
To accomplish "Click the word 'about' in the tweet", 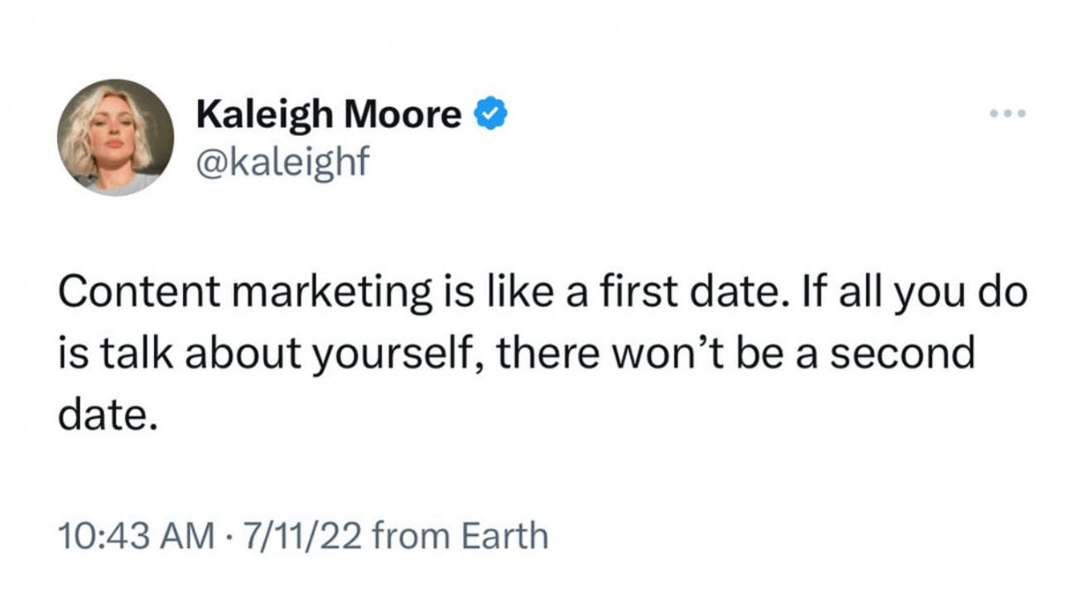I will tap(234, 354).
